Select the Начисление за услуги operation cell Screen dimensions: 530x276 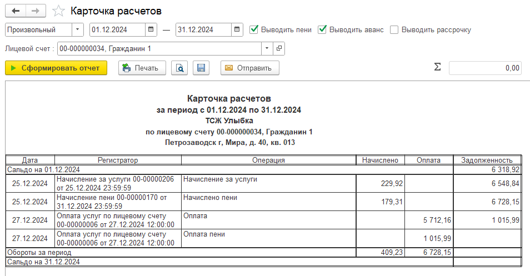tap(269, 183)
